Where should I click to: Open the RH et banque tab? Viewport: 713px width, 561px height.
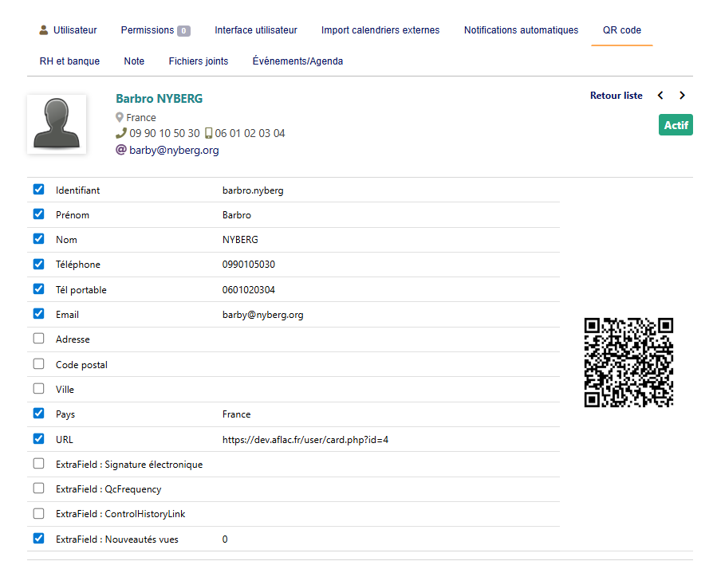(69, 61)
